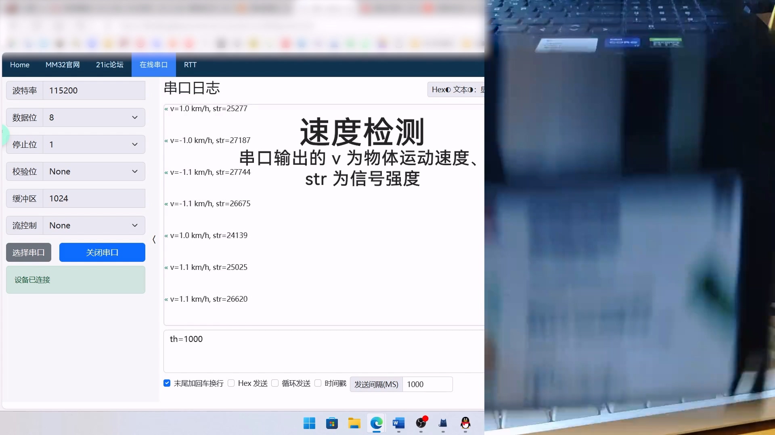
Task: Open the 数据位 dropdown
Action: point(94,117)
